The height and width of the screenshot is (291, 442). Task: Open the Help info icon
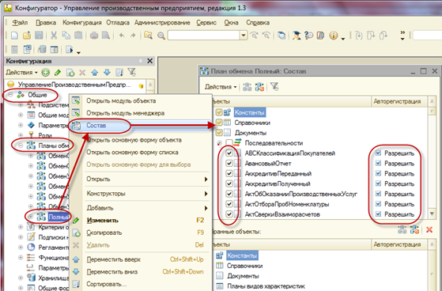tap(334, 36)
